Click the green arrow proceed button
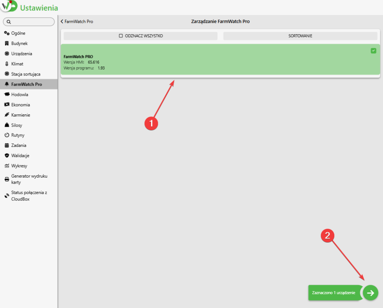The width and height of the screenshot is (383, 308). (370, 293)
